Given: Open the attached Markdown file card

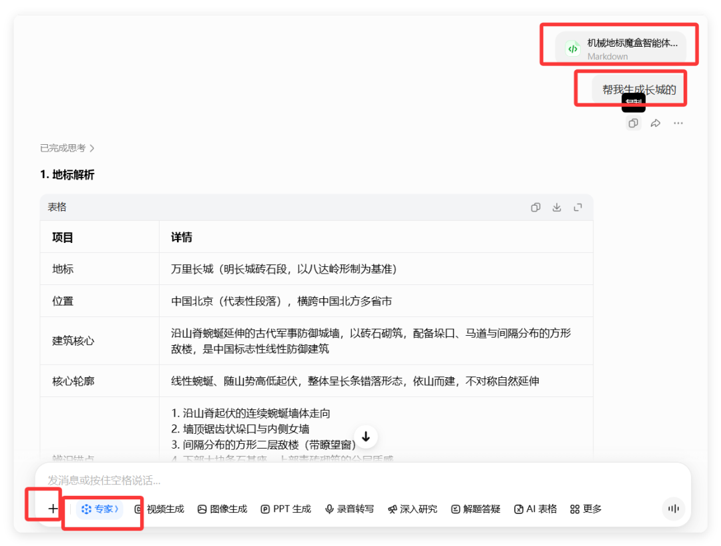Looking at the screenshot, I should 620,48.
